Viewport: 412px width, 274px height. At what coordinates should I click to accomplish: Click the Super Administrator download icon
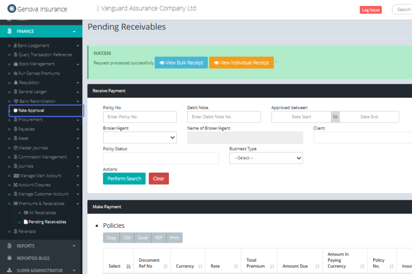tap(10, 271)
